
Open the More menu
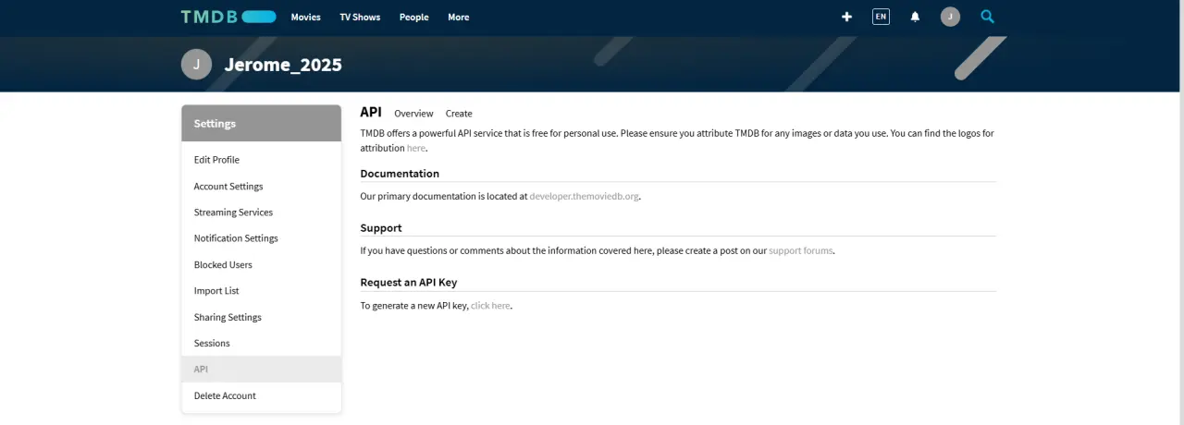pos(459,17)
